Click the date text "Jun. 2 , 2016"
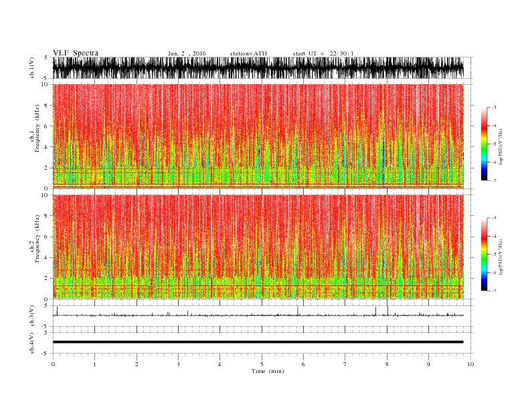Screen dimensions: 530x409 tap(187, 53)
